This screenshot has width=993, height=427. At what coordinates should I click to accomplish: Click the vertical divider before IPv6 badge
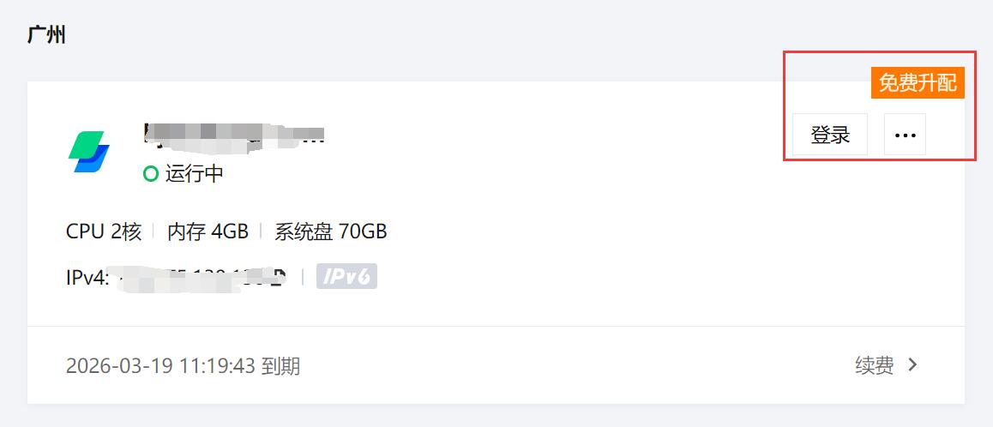pyautogui.click(x=302, y=277)
